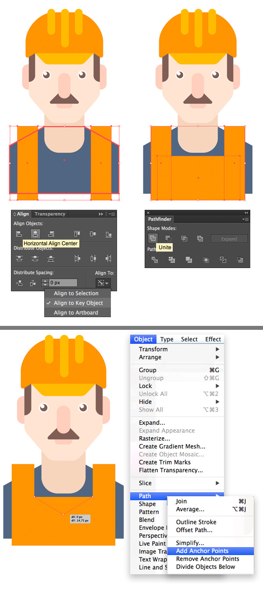Open the Align To dropdown button
The height and width of the screenshot is (590, 263).
(x=103, y=283)
